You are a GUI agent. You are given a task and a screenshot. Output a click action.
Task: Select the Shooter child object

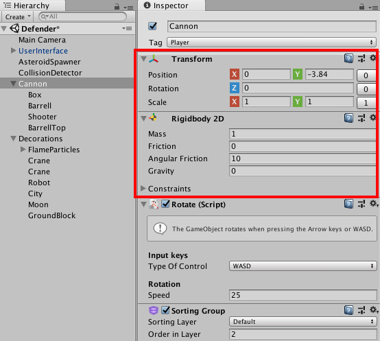[x=43, y=117]
